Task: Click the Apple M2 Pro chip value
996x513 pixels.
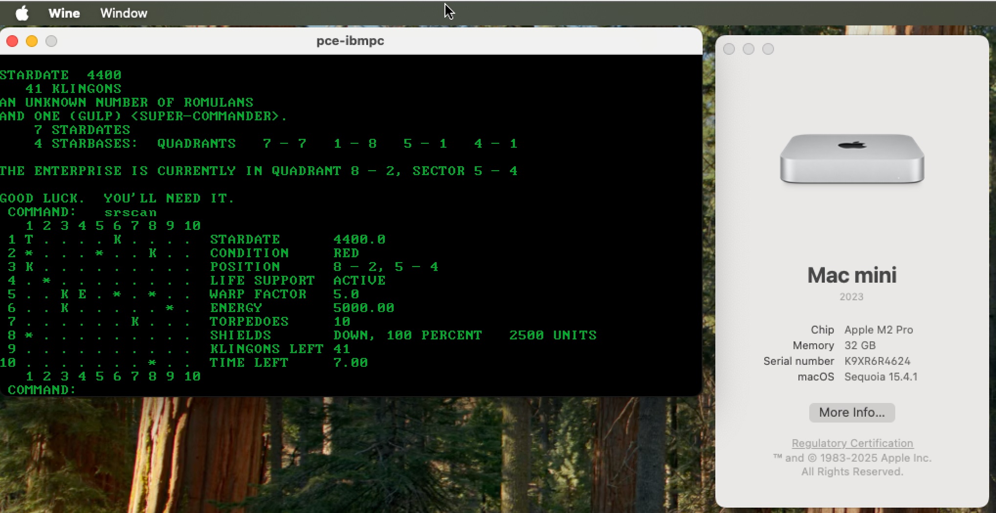Action: 879,330
